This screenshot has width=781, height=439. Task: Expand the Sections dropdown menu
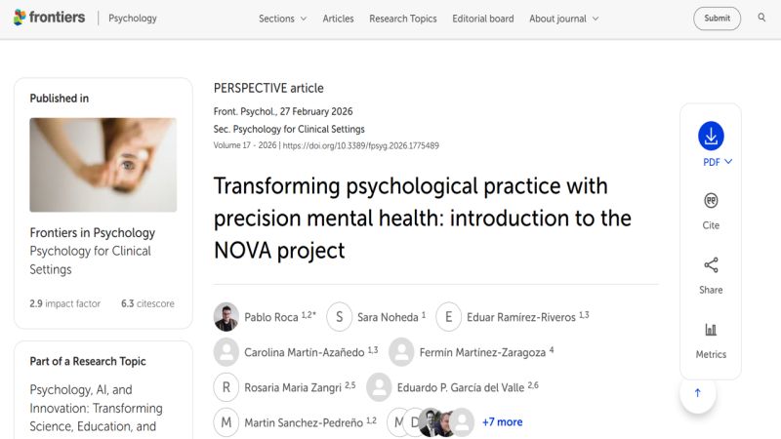pos(282,19)
